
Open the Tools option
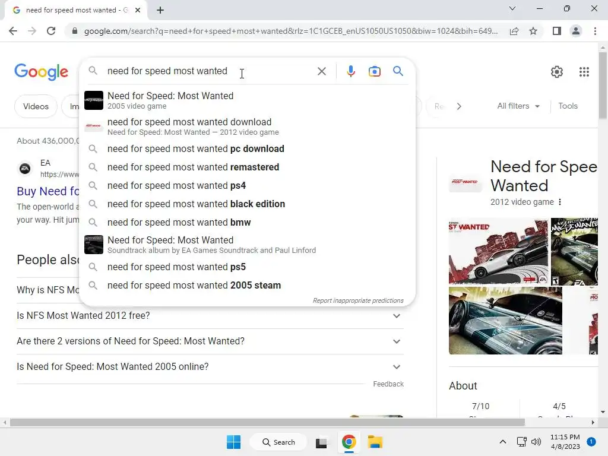(568, 106)
